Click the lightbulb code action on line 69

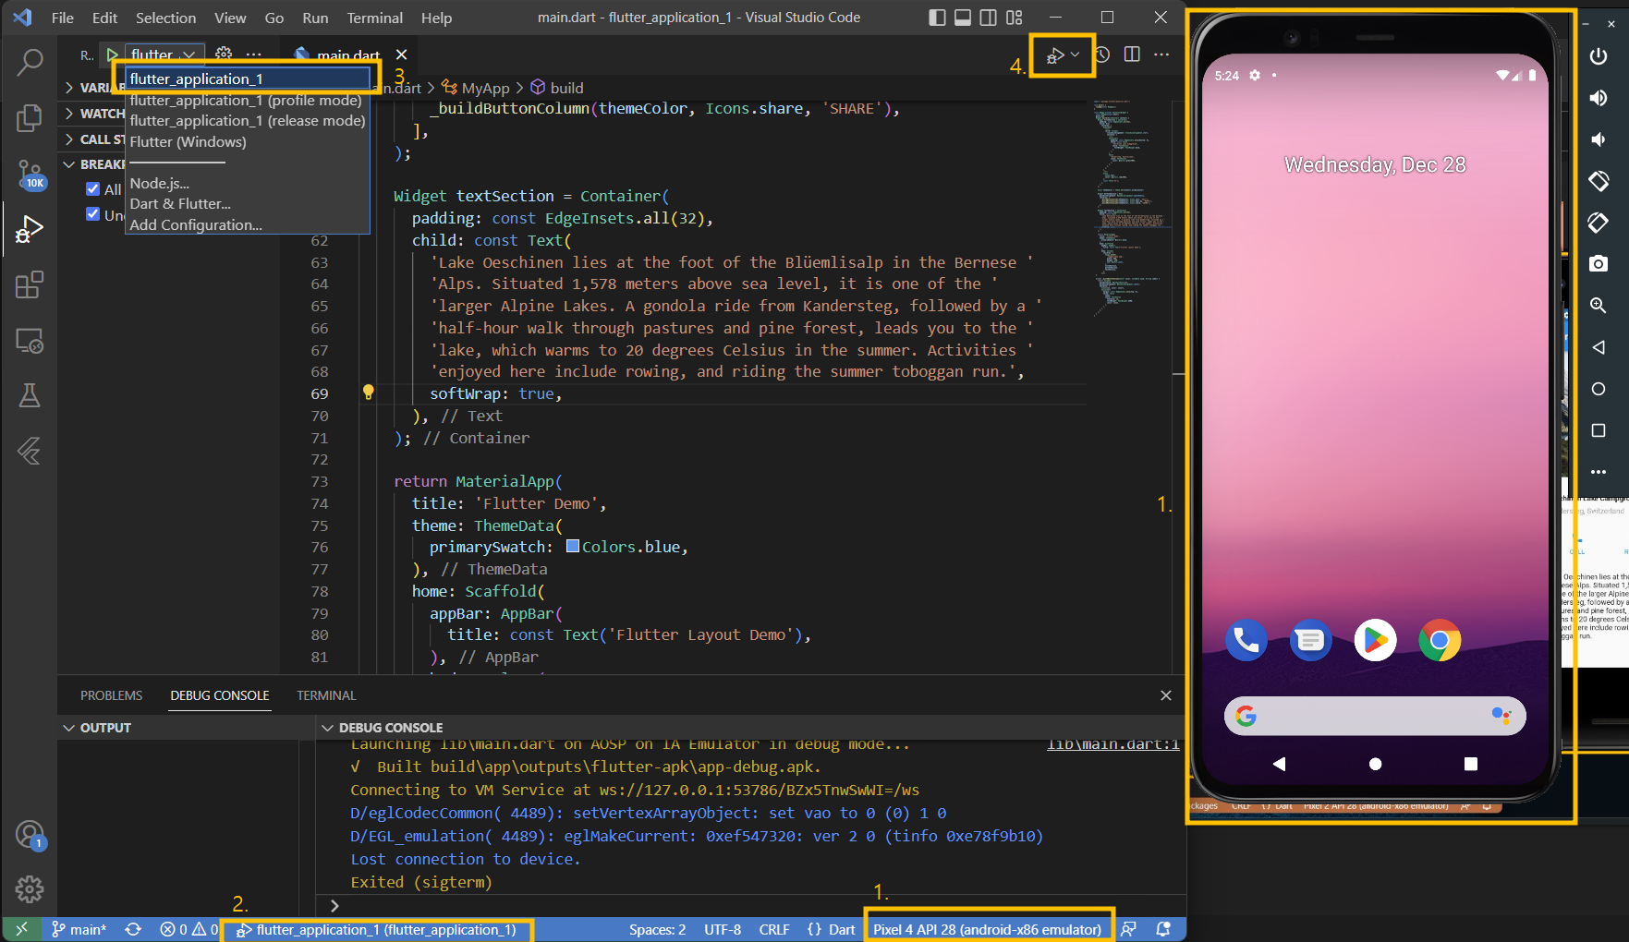[369, 392]
